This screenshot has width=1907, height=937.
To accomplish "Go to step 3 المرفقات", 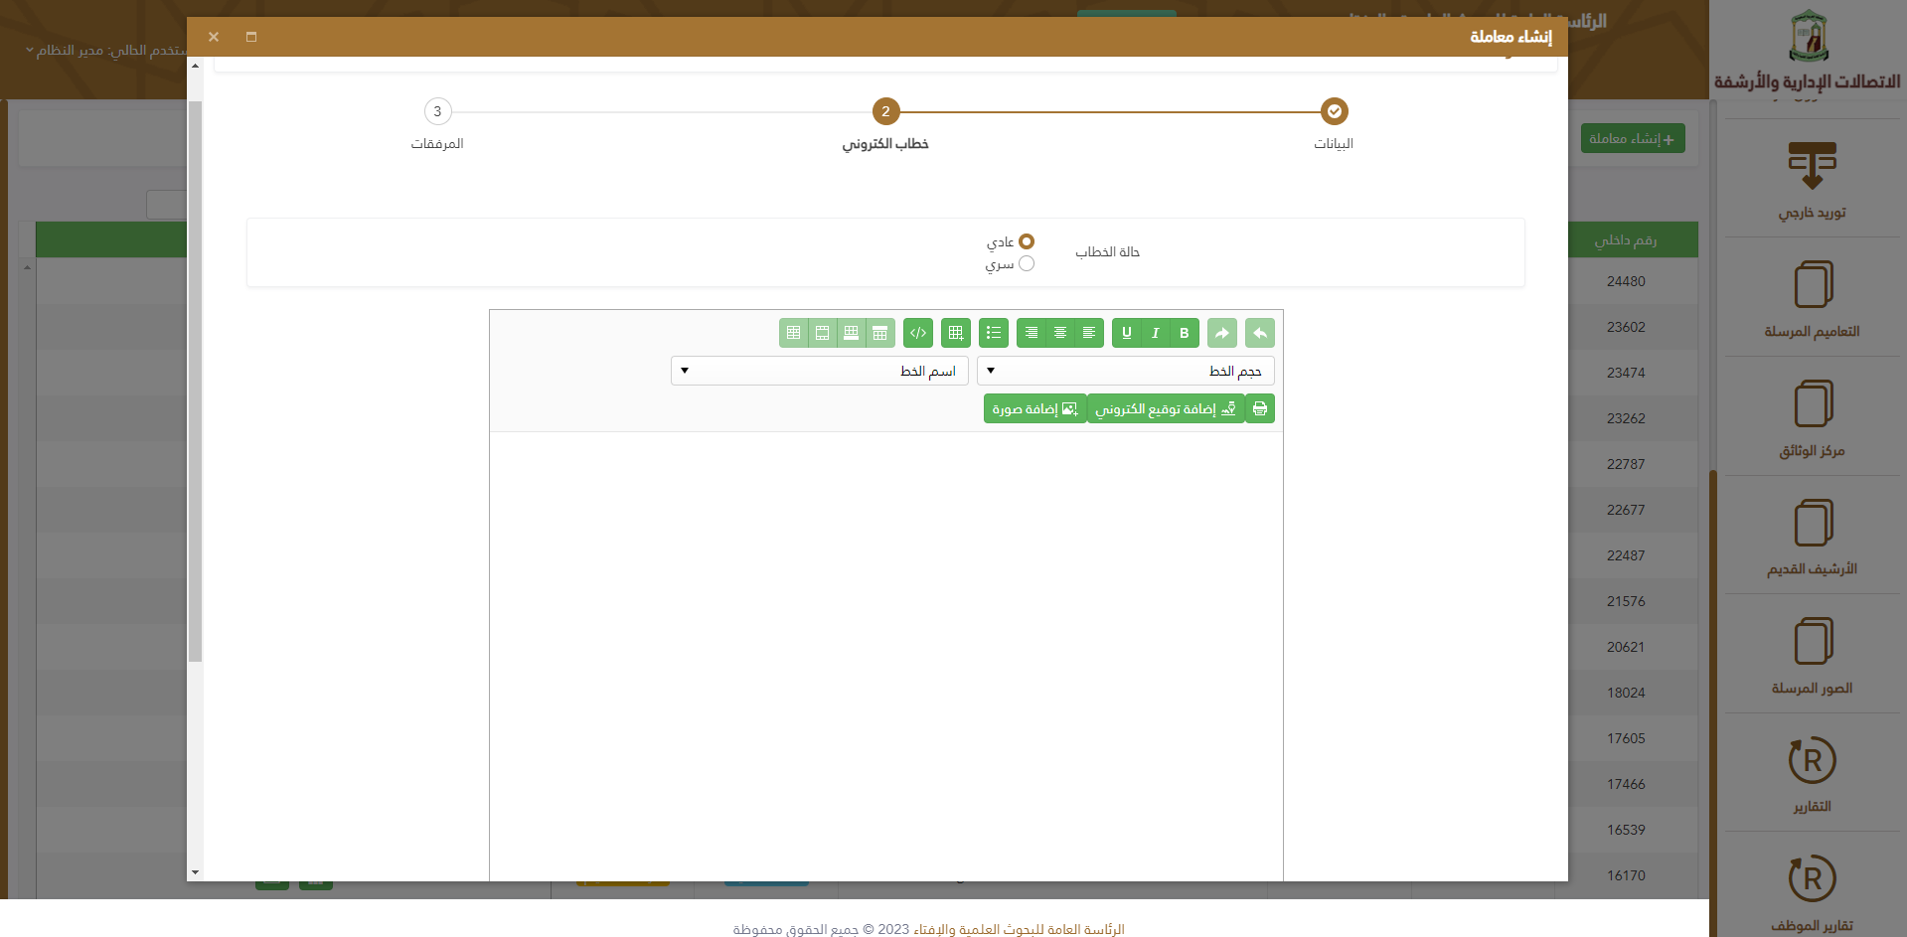I will pos(437,111).
